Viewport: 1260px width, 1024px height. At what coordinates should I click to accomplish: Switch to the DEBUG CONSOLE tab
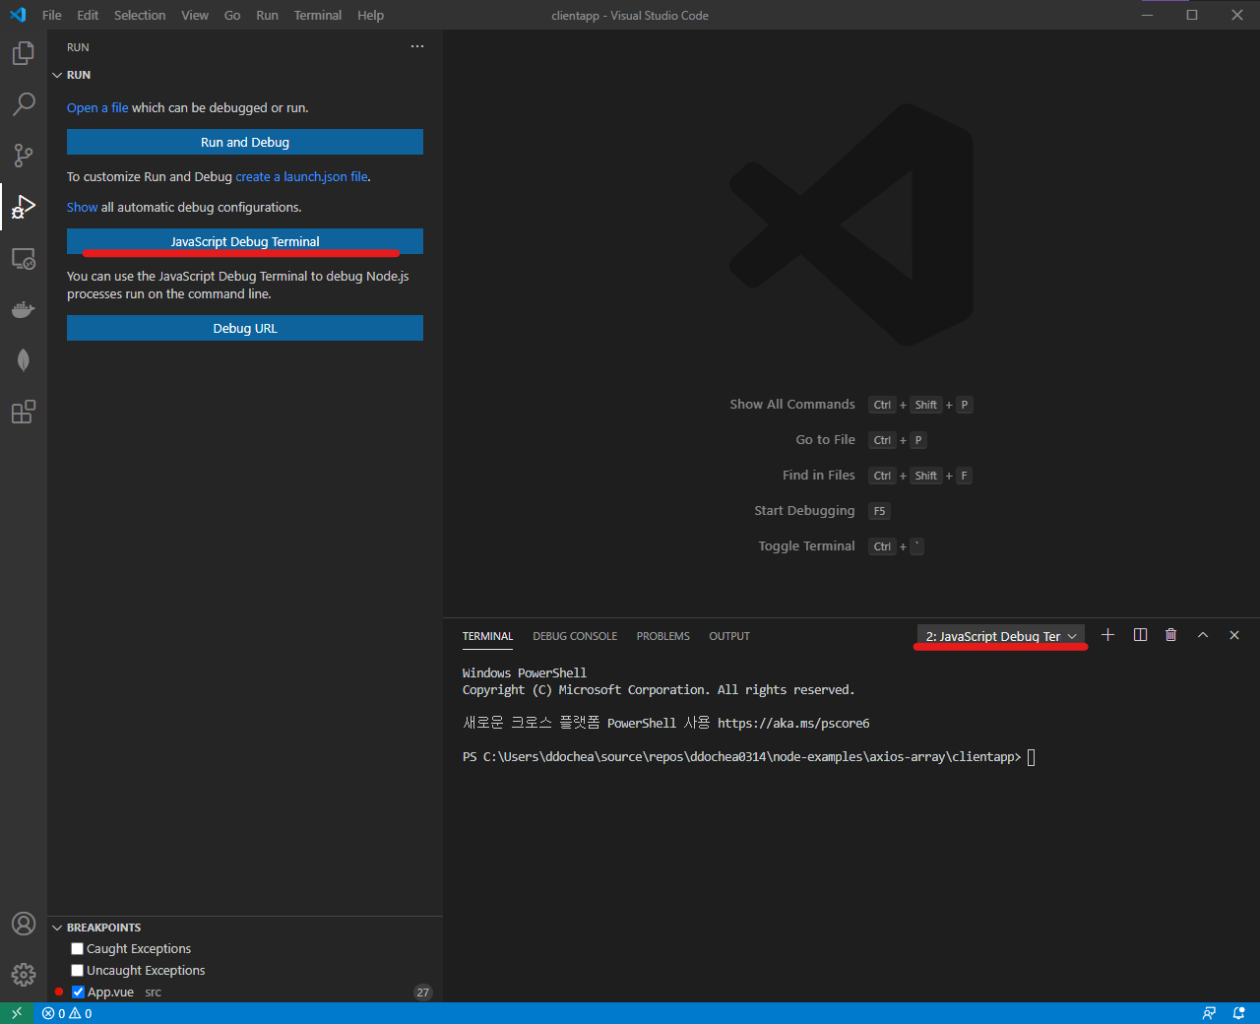click(x=575, y=636)
